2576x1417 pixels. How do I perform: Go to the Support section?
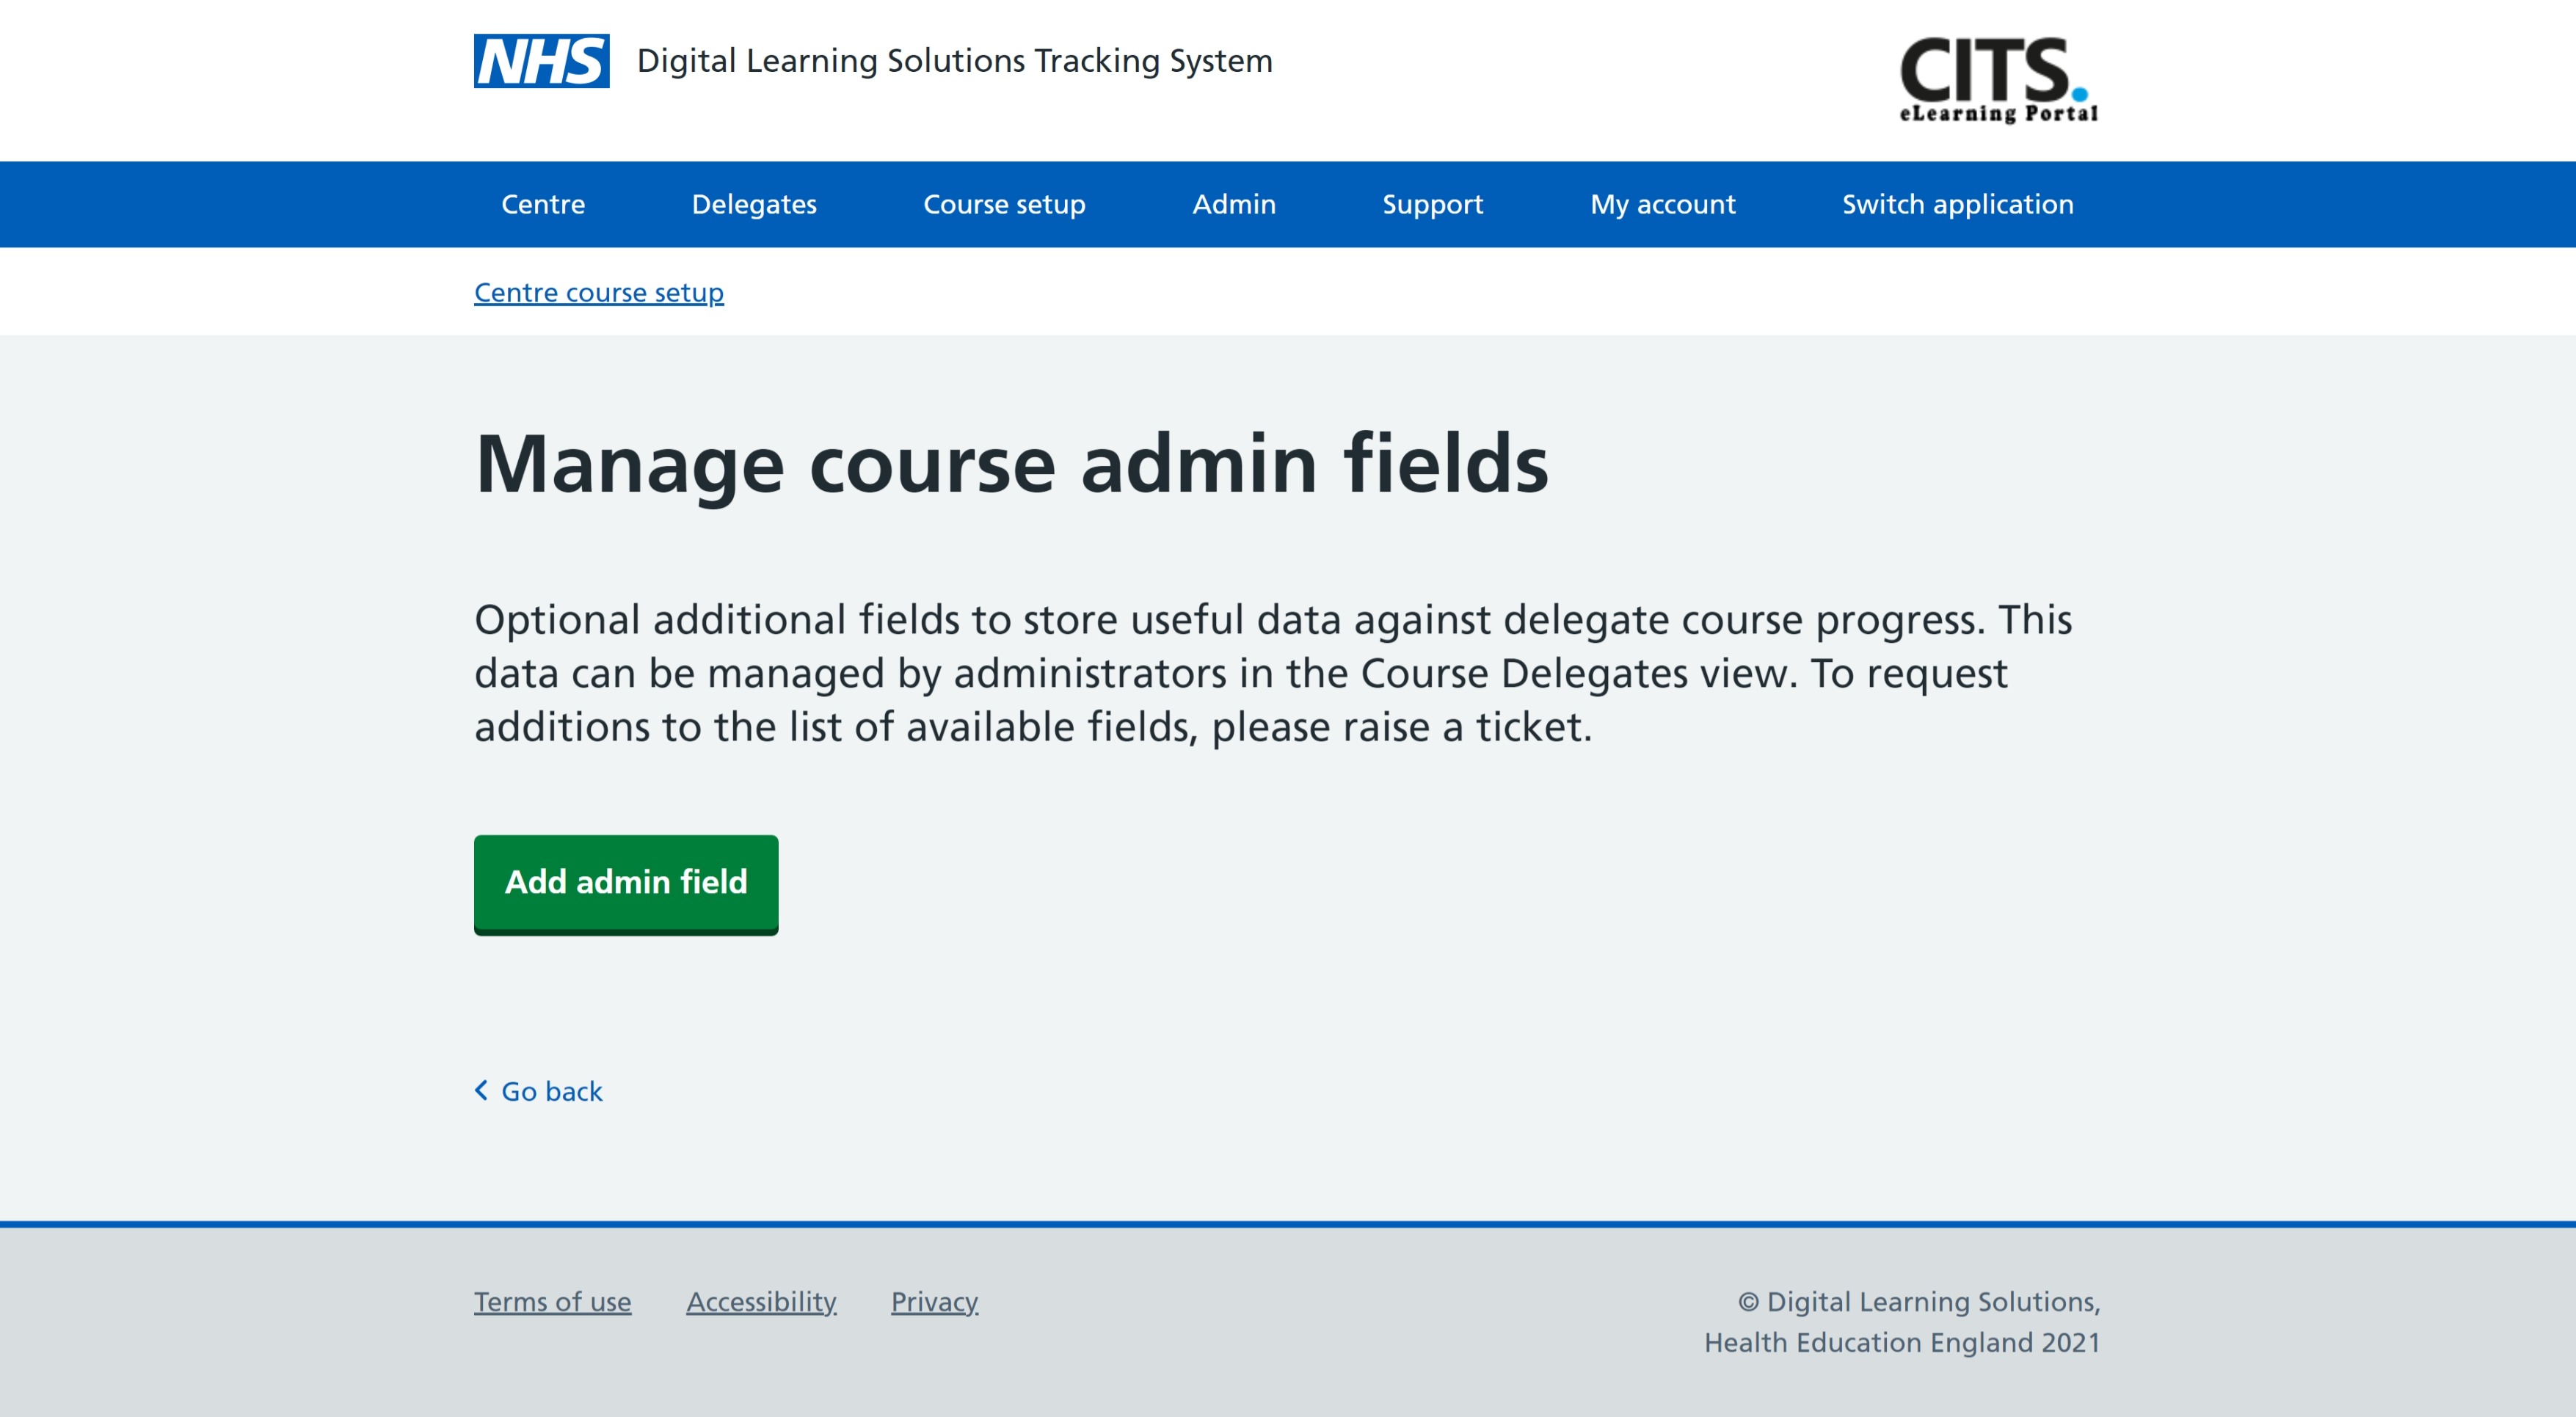point(1432,204)
